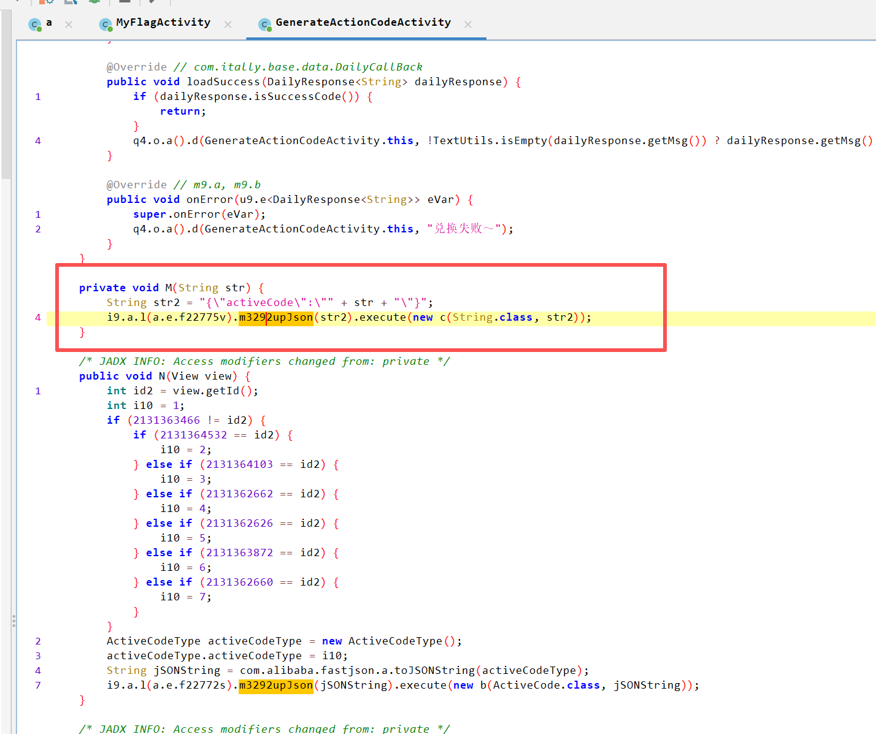Jump to m3292upJson inside method M

coord(275,318)
